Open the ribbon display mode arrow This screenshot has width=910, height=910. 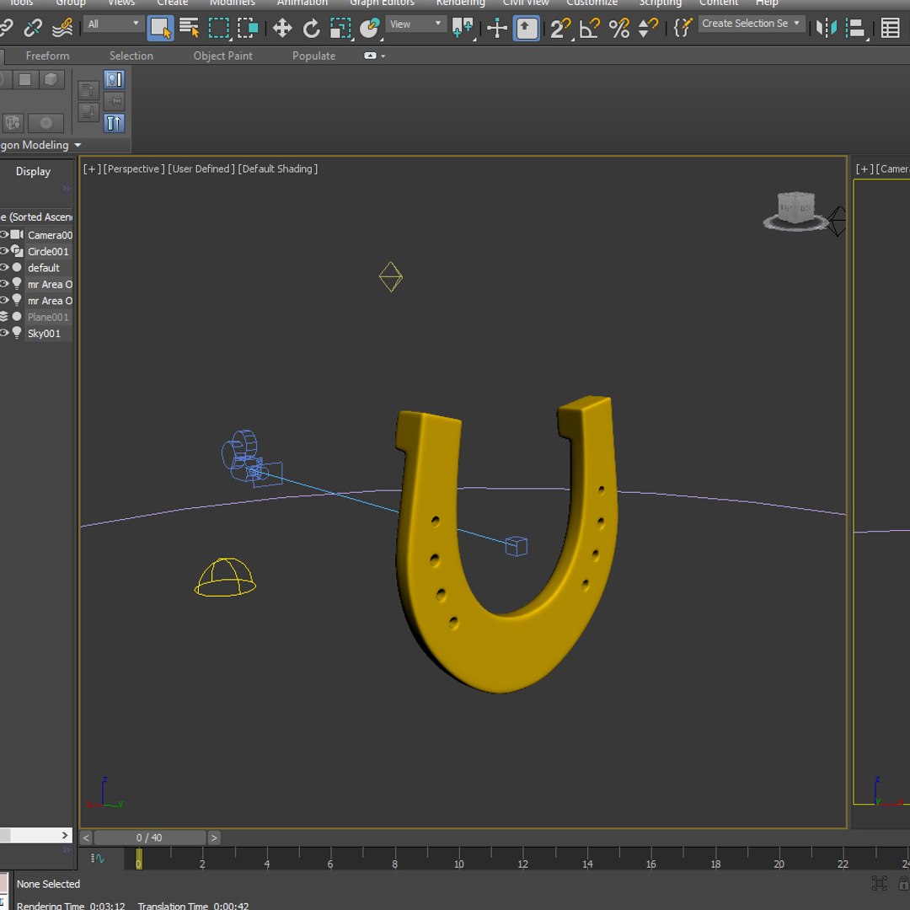pyautogui.click(x=383, y=56)
